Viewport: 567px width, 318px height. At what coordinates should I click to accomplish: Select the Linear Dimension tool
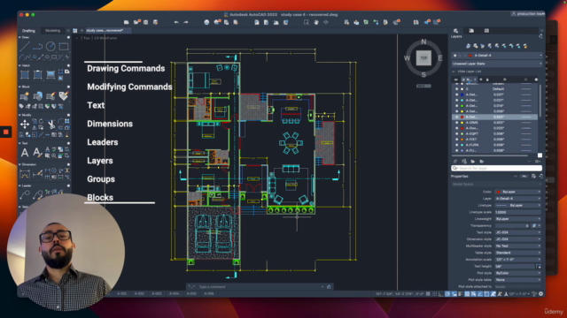[x=25, y=174]
